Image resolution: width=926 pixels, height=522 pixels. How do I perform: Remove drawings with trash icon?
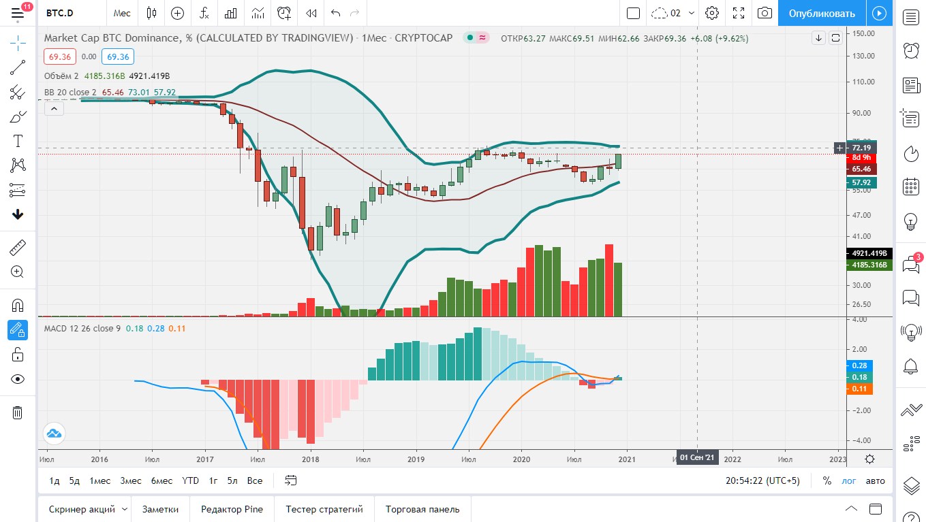[18, 412]
